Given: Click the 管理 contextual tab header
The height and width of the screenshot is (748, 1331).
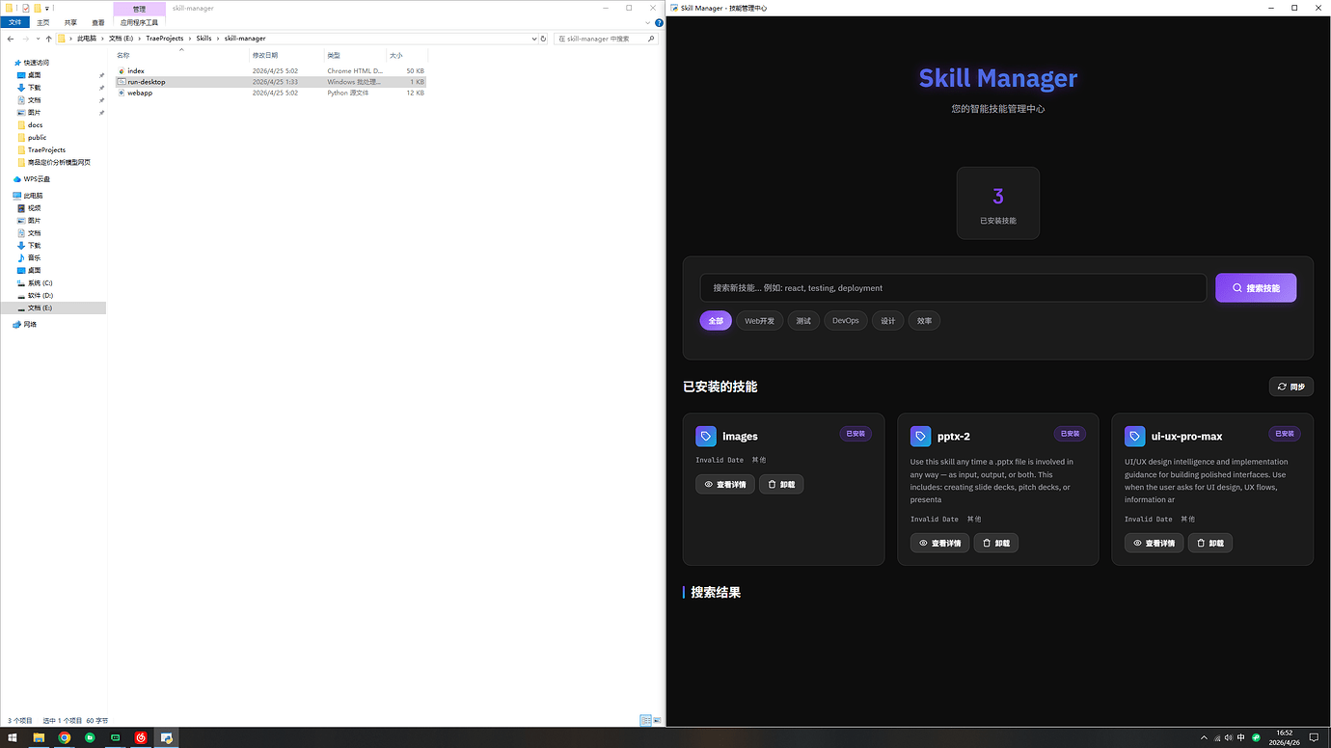Looking at the screenshot, I should click(139, 9).
